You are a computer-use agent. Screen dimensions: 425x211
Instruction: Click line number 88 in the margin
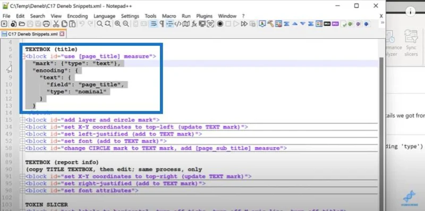(8, 155)
